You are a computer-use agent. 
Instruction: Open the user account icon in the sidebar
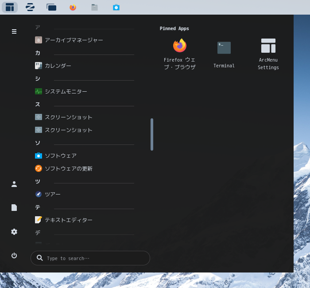(14, 184)
